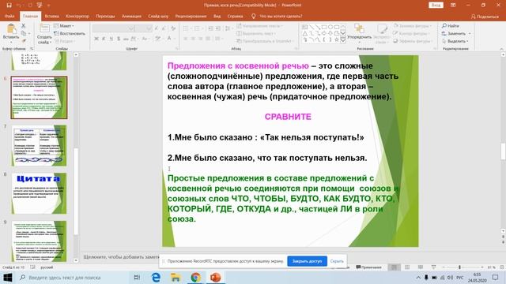506x284 pixels.
Task: Open the font size dropdown
Action: [149, 28]
